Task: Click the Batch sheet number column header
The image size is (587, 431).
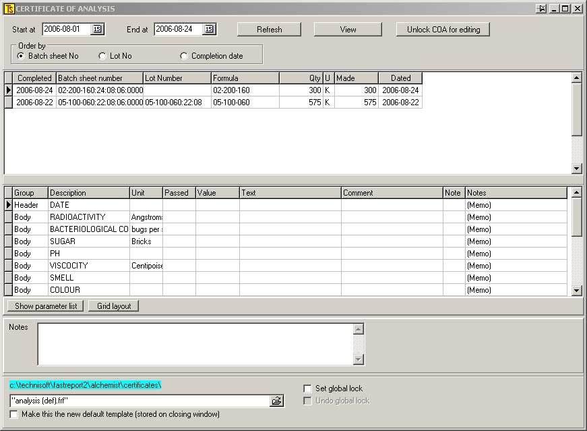Action: [x=100, y=78]
